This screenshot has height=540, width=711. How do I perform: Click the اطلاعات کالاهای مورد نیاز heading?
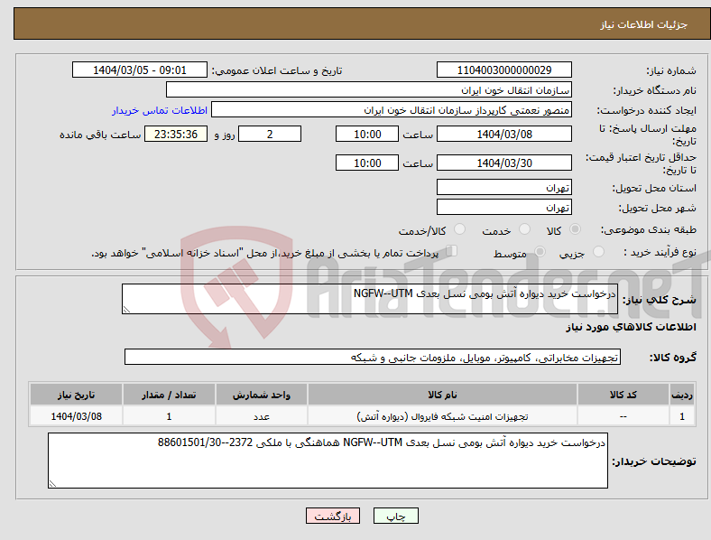[x=631, y=327]
